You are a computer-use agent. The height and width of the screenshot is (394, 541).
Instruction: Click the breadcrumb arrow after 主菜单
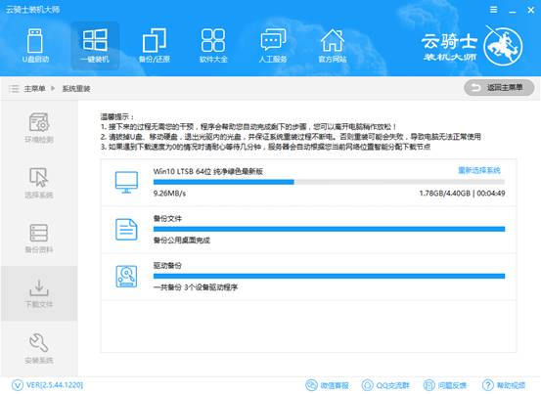point(53,89)
